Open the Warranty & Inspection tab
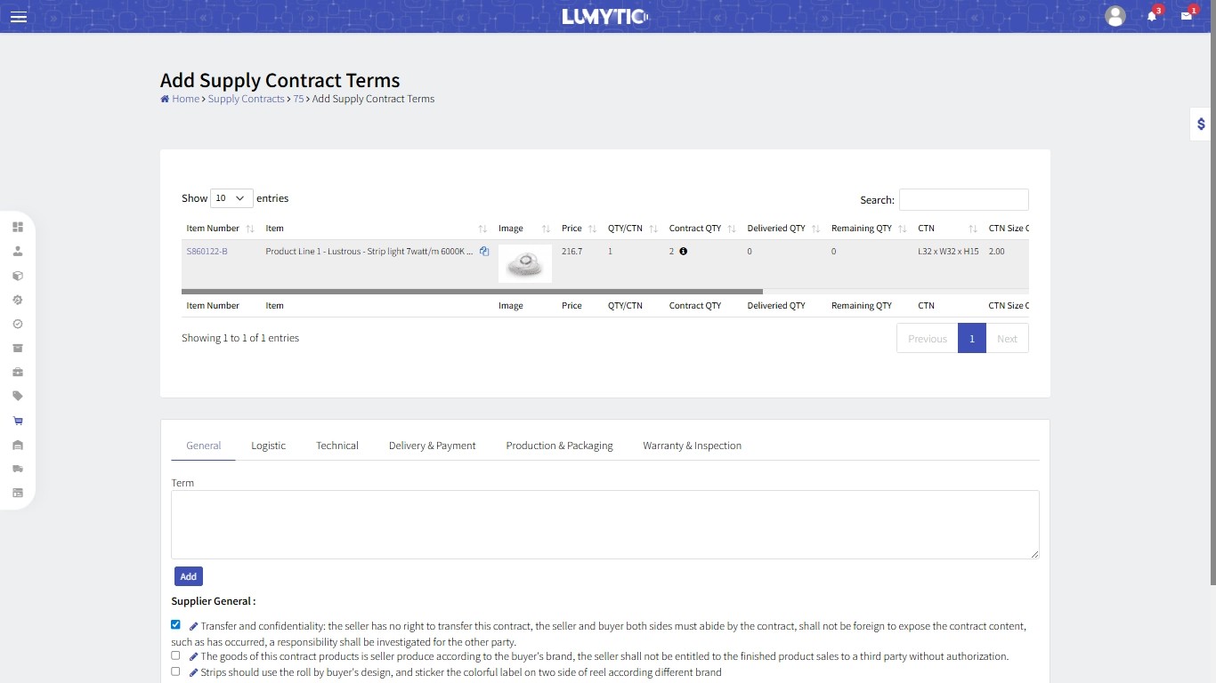Image resolution: width=1216 pixels, height=683 pixels. (692, 445)
